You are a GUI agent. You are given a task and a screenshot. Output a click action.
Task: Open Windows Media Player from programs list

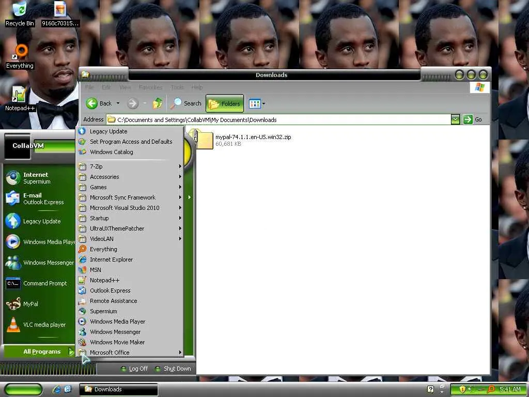(130, 322)
